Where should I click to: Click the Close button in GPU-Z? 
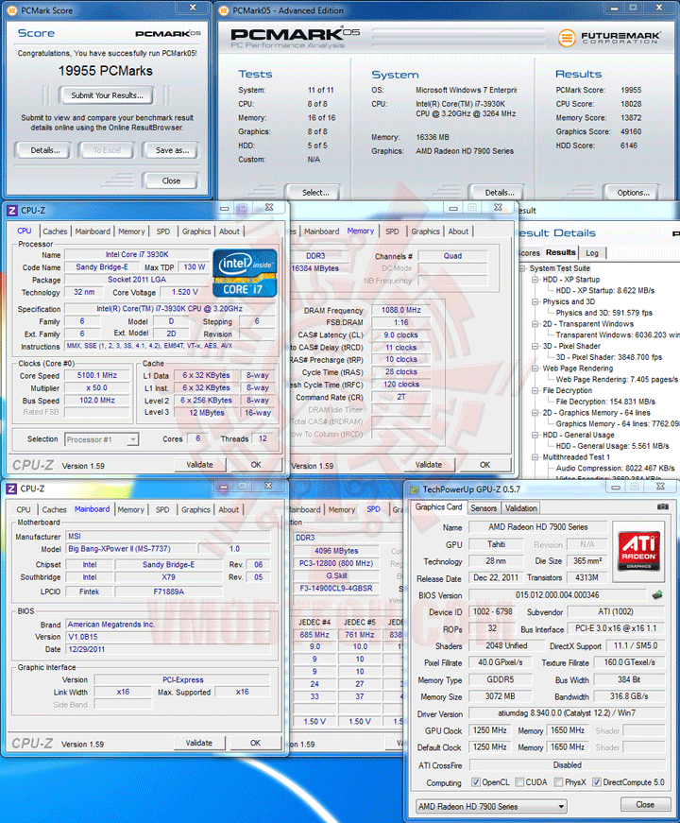(x=645, y=805)
